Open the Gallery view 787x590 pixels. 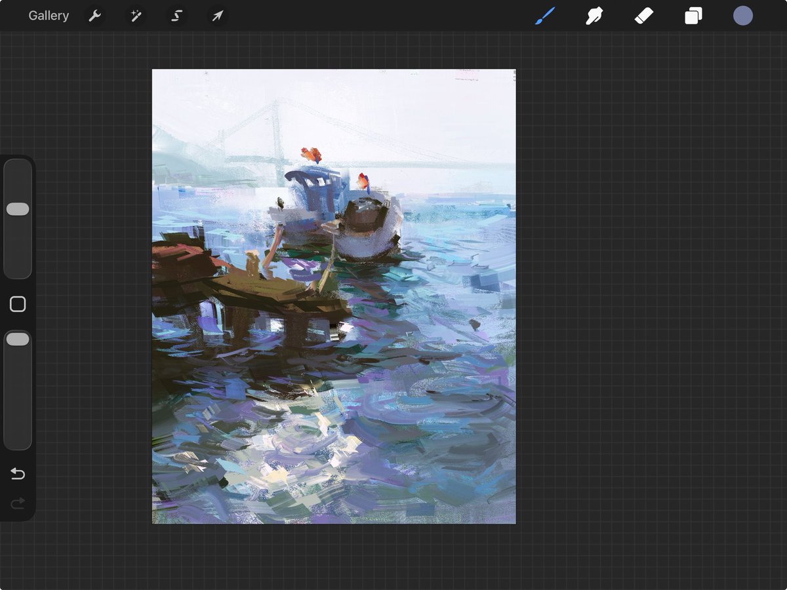(x=49, y=16)
